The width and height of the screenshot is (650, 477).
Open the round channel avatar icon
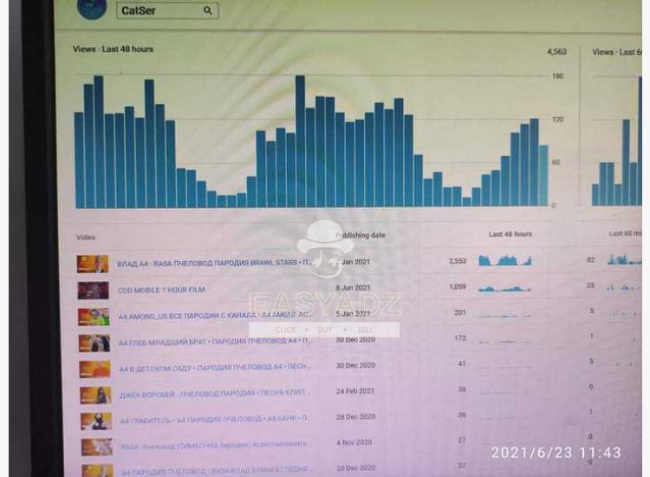(x=92, y=9)
